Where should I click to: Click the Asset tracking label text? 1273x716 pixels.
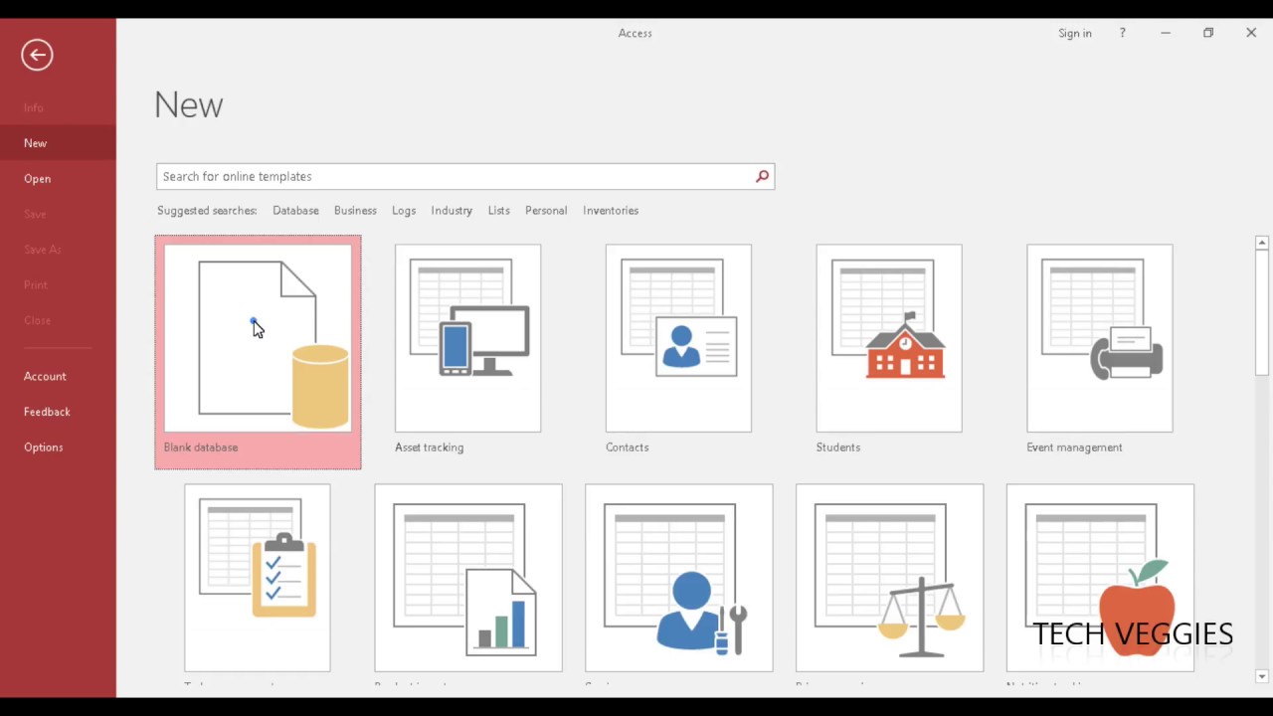429,447
